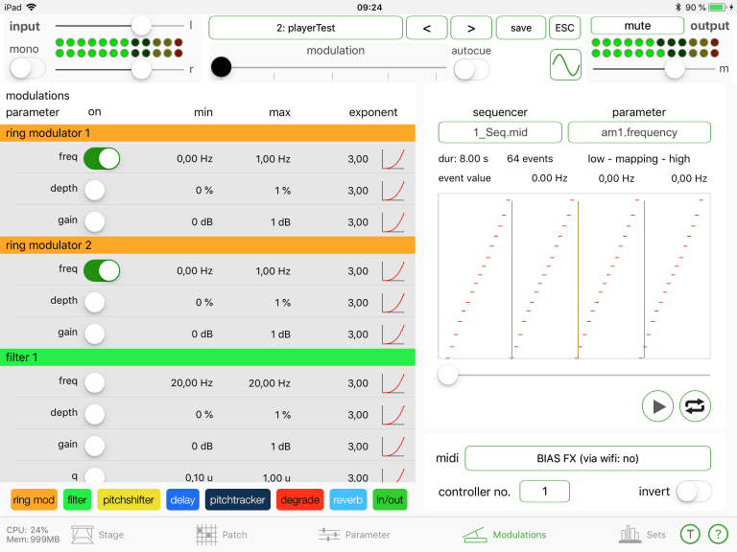Click exponent curve for filter 1 gain
Image resolution: width=737 pixels, height=552 pixels.
coord(392,447)
